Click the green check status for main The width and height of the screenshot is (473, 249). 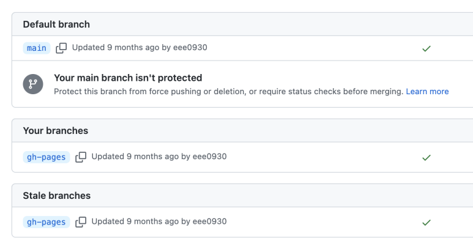coord(426,48)
